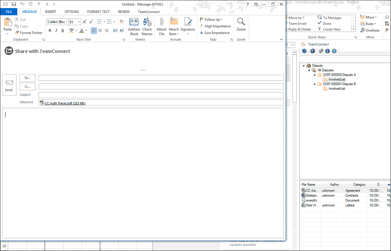Click the Save icon in quick access toolbar
The image size is (391, 251).
point(14,4)
